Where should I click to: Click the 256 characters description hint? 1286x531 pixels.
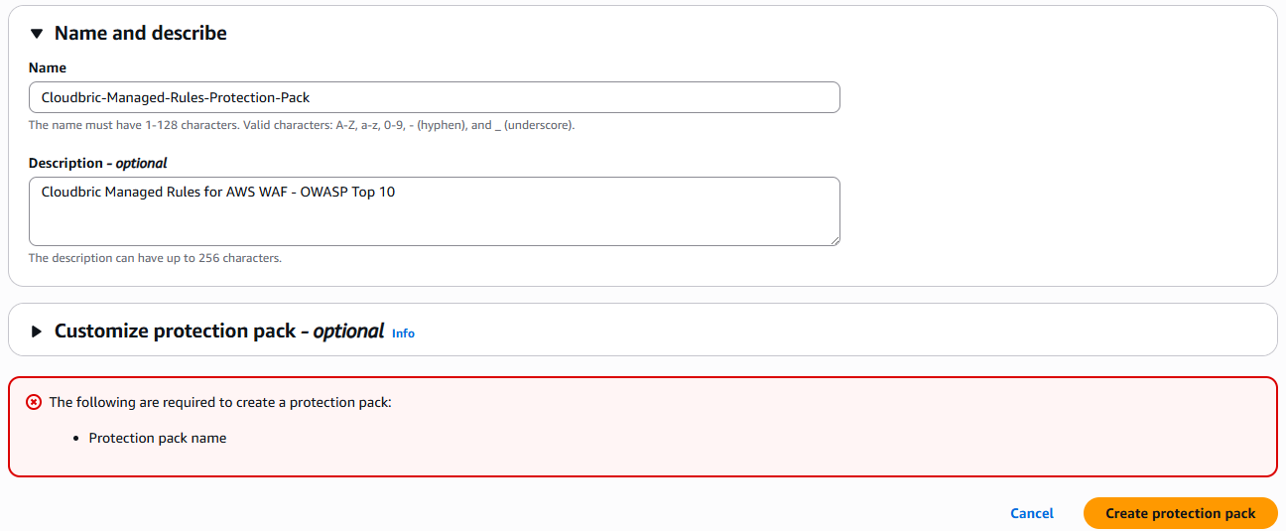[x=155, y=258]
